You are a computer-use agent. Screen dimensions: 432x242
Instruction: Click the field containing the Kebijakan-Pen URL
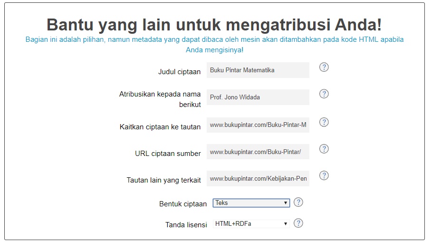coord(258,179)
